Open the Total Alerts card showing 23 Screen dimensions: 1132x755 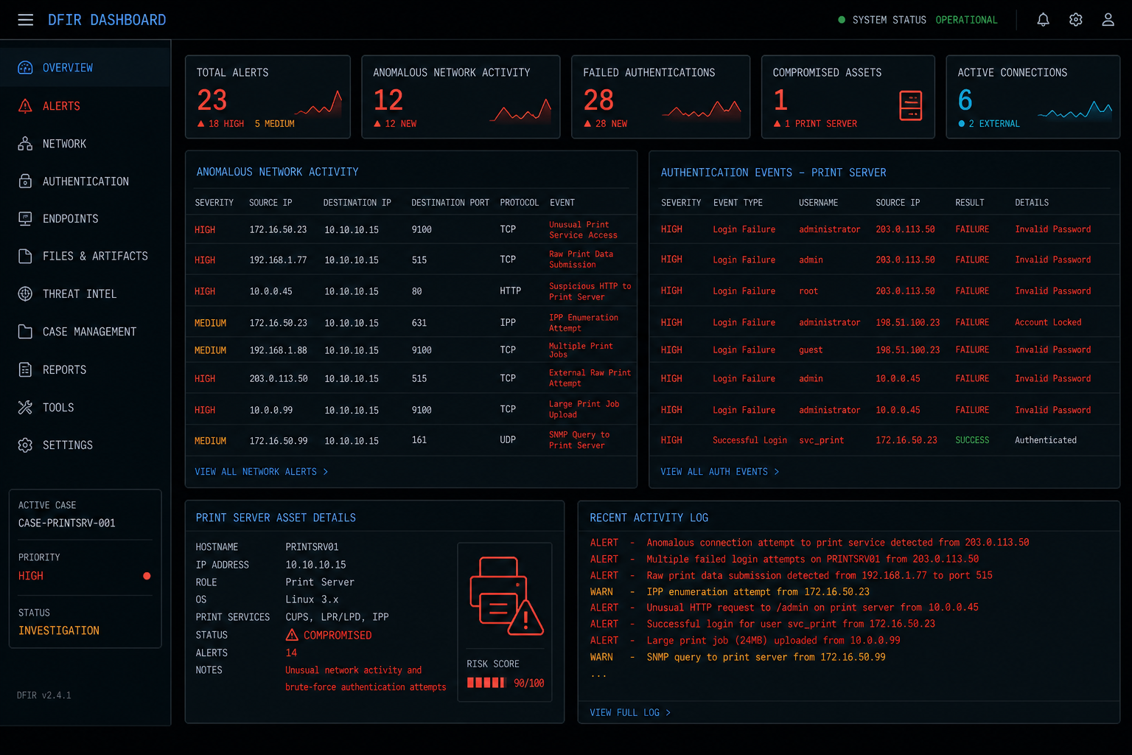(268, 97)
